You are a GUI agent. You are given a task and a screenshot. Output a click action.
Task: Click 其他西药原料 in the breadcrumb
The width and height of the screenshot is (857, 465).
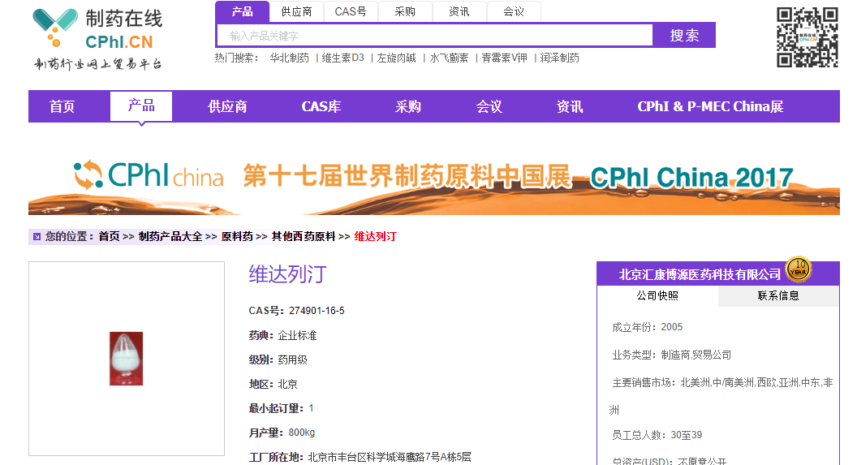tap(304, 237)
